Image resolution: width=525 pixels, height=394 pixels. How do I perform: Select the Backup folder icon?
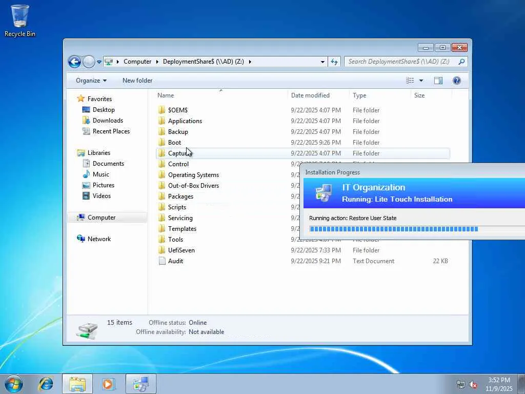point(161,131)
